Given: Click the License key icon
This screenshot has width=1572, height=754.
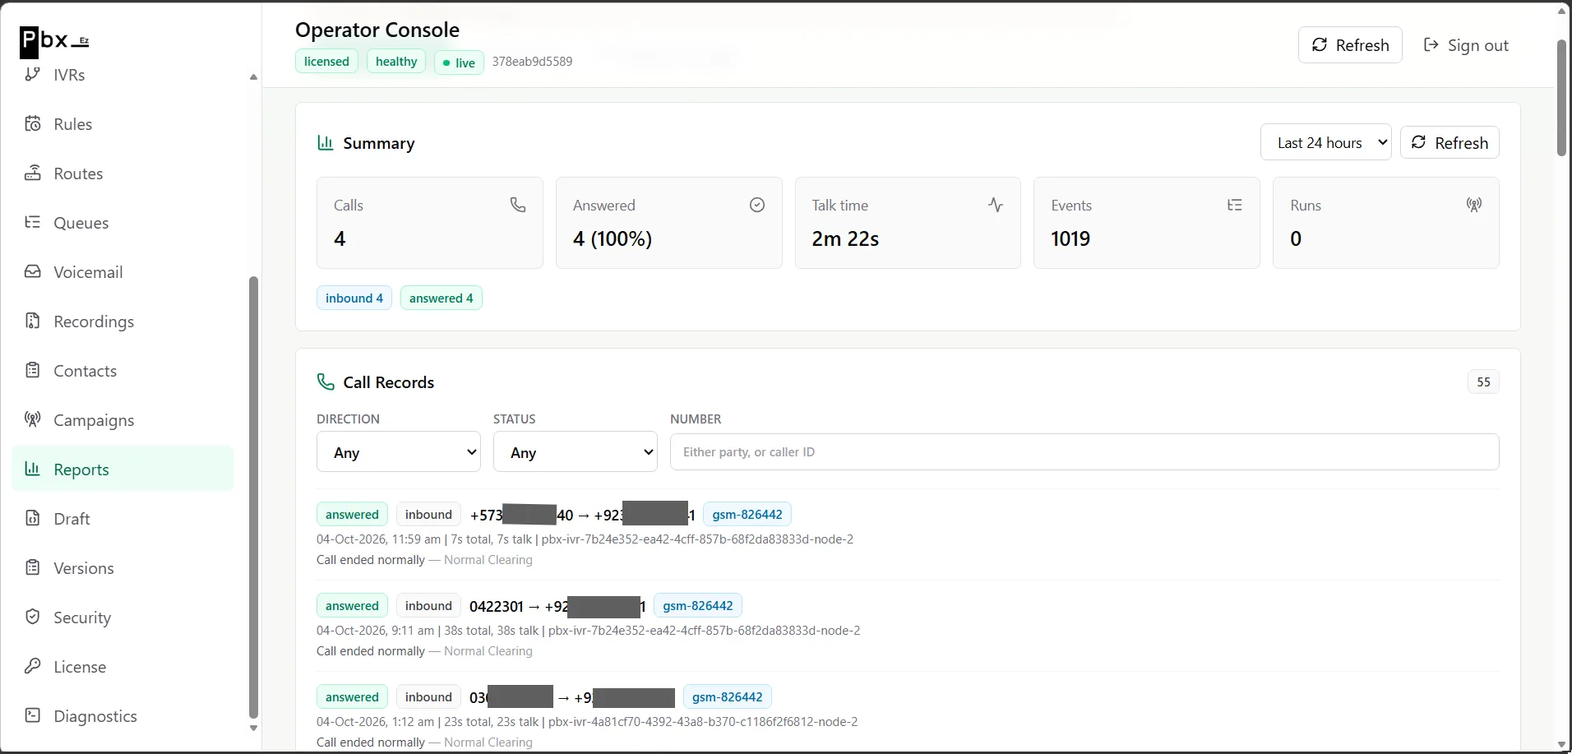Looking at the screenshot, I should (33, 667).
